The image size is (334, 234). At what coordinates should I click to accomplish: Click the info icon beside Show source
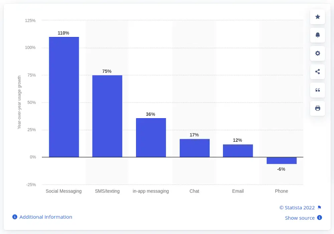[319, 218]
